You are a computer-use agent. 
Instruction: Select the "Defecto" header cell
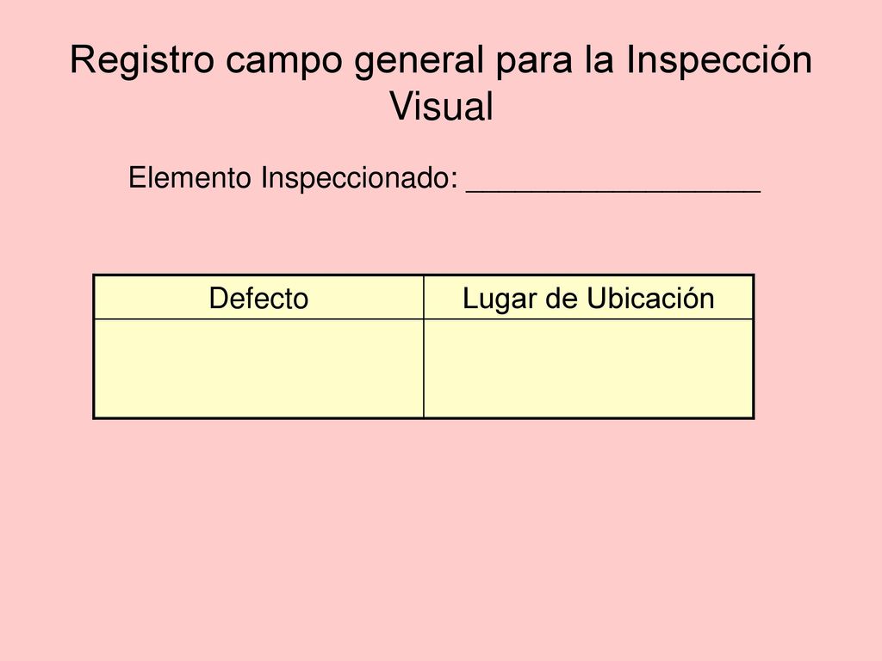258,298
